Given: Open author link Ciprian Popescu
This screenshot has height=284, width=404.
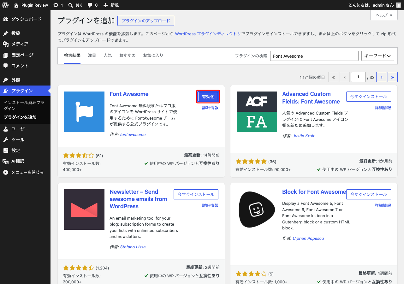Looking at the screenshot, I should pos(308,238).
